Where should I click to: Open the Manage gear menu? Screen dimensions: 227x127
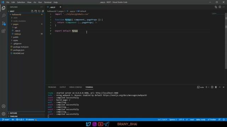pyautogui.click(x=4, y=114)
